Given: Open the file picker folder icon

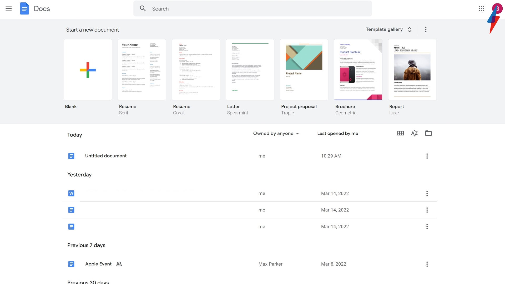Looking at the screenshot, I should pyautogui.click(x=428, y=133).
